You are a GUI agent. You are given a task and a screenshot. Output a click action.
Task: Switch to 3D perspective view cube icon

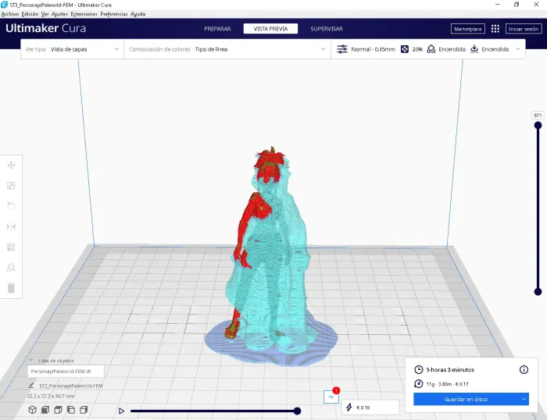tap(33, 410)
